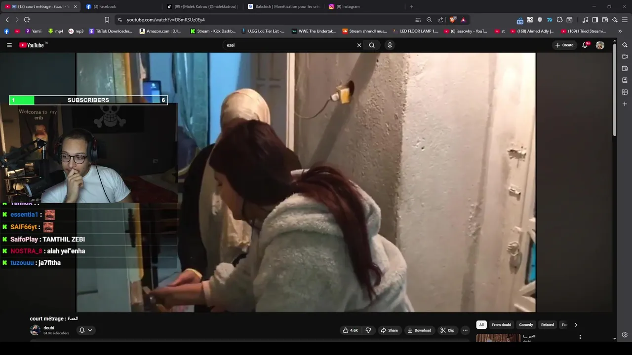632x355 pixels.
Task: Select the All filter chip
Action: tap(481, 325)
